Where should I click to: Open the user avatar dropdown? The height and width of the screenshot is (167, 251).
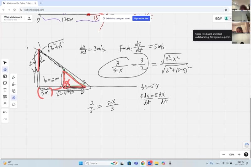pyautogui.click(x=227, y=18)
